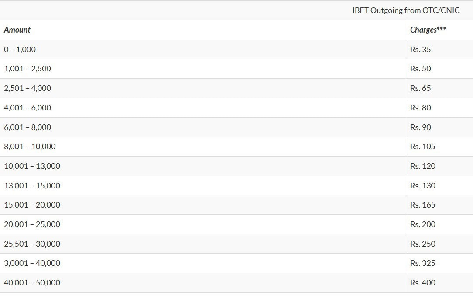
Task: Click the Rs. 35 charge cell
Action: [439, 49]
